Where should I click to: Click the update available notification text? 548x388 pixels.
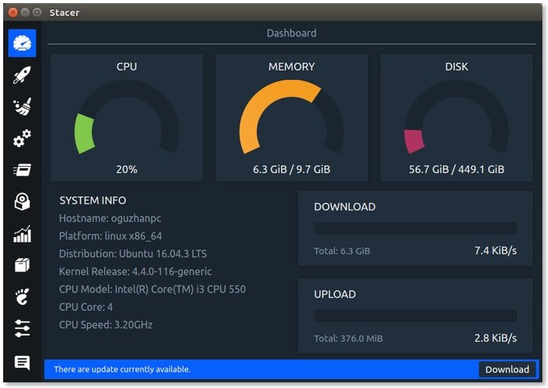[122, 369]
